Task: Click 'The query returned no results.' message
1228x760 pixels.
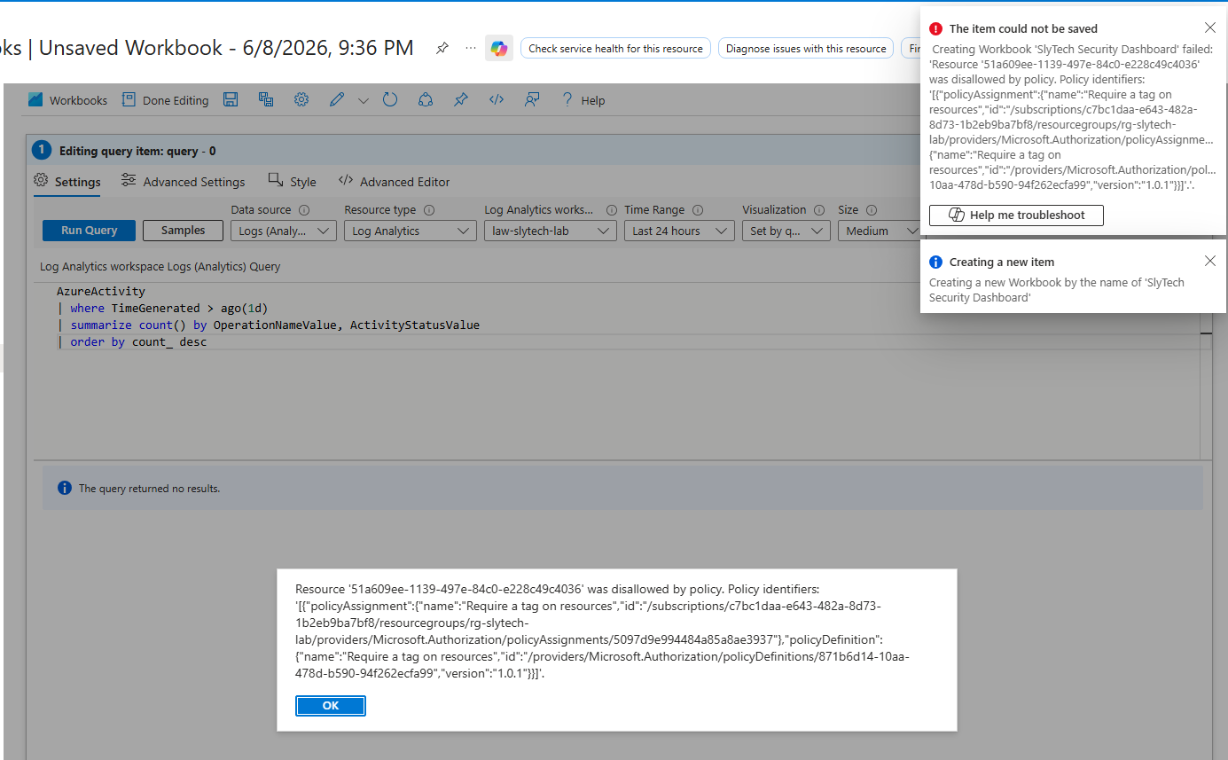Action: point(149,489)
